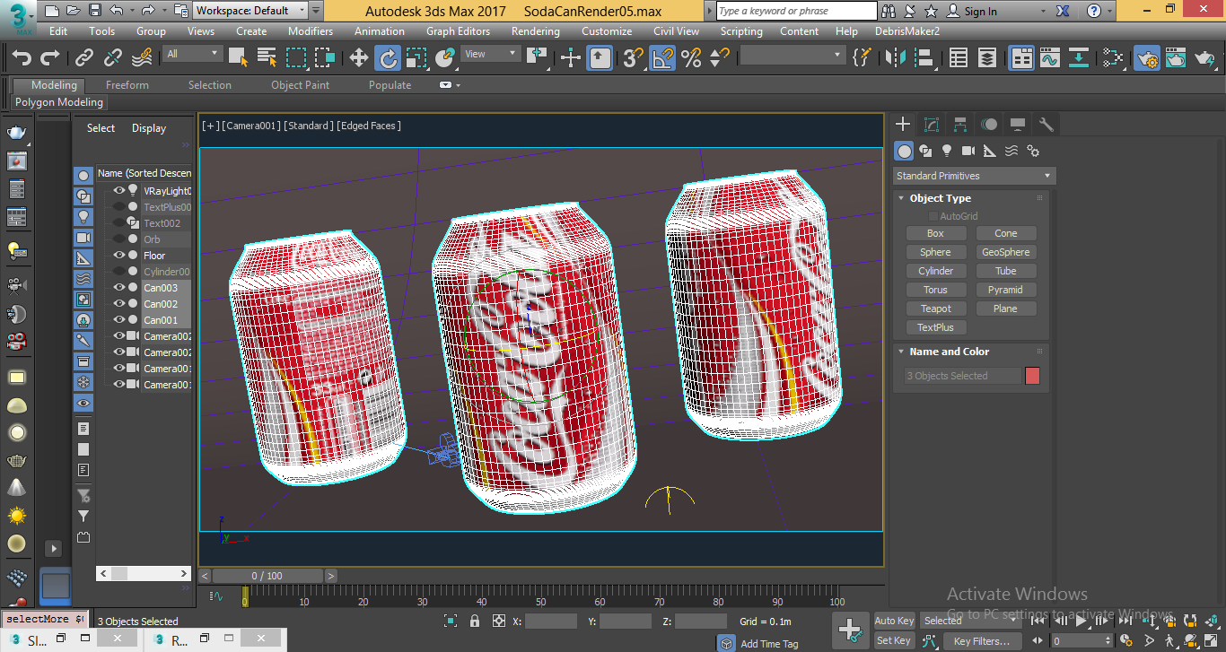Show the hidden Orb object
The height and width of the screenshot is (652, 1226).
click(x=119, y=239)
